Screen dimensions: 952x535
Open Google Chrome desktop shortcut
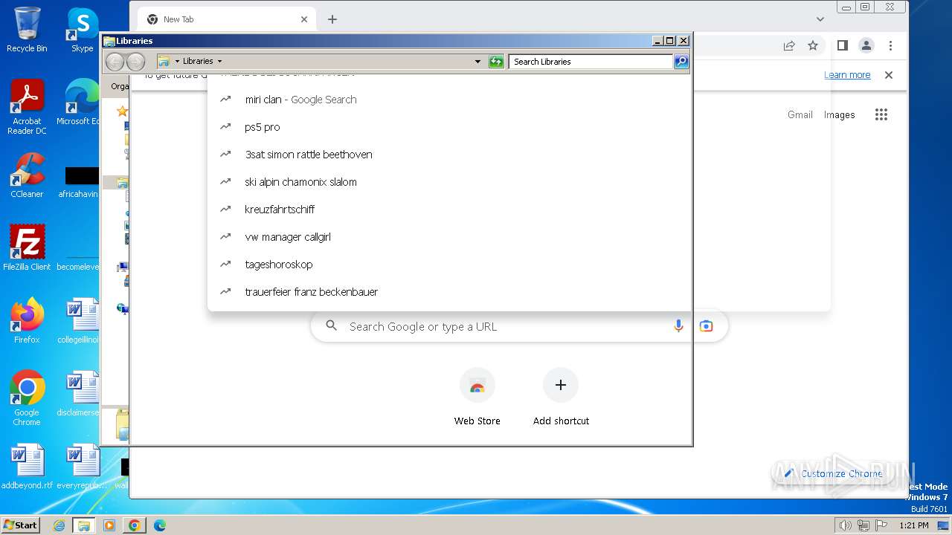(27, 398)
